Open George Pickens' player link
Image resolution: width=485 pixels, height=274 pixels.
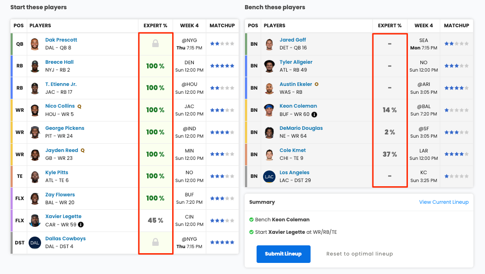pos(65,128)
